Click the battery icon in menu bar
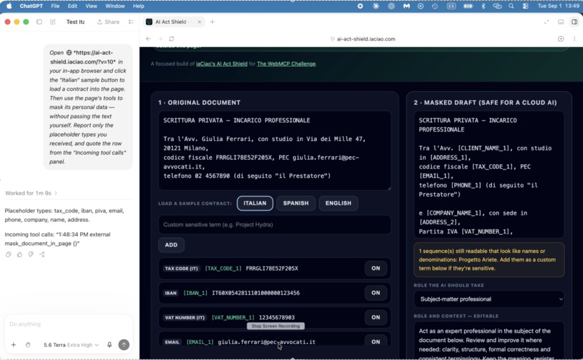This screenshot has width=583, height=360. click(x=468, y=6)
